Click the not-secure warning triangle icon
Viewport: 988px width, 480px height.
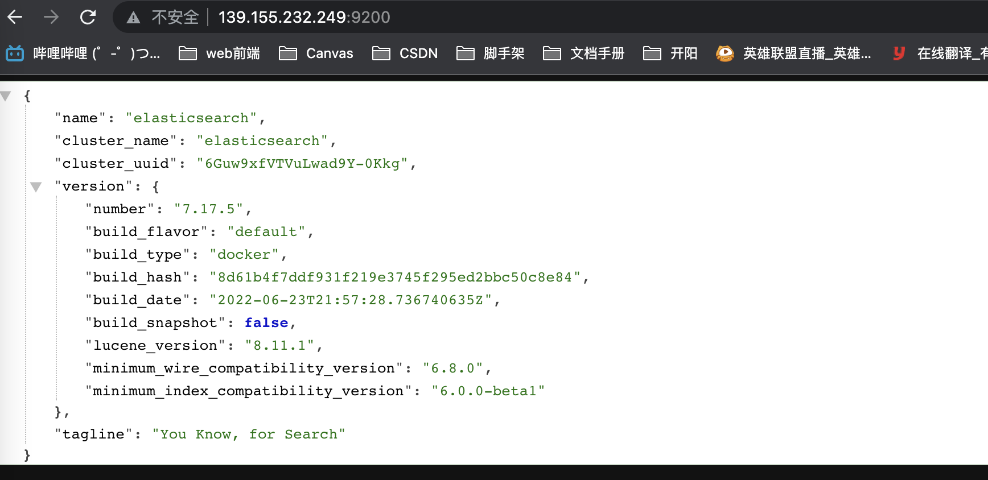click(133, 18)
